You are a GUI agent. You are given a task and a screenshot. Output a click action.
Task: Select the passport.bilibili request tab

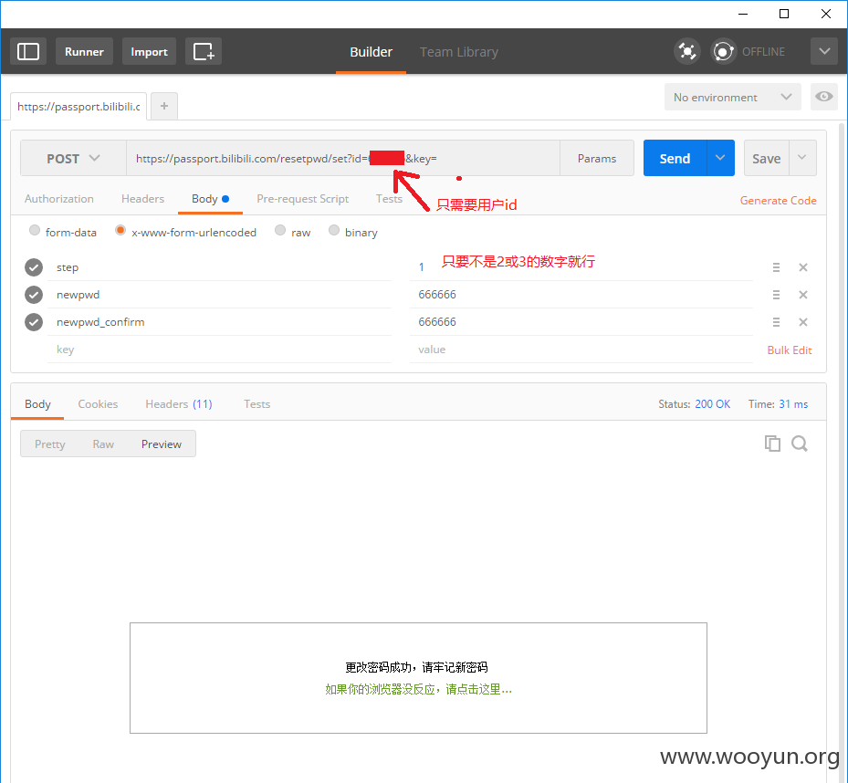[x=79, y=107]
